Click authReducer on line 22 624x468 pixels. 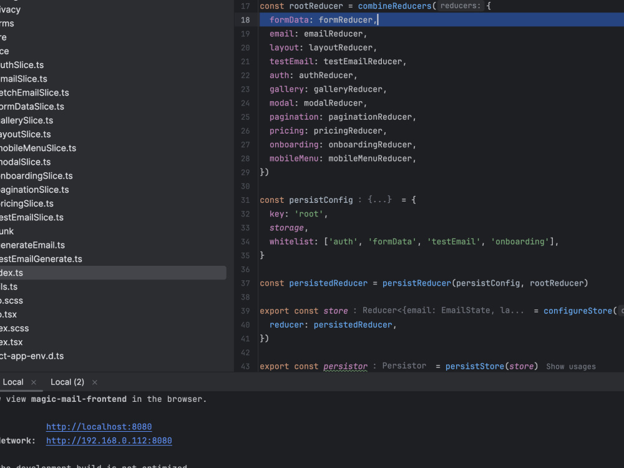pos(326,76)
